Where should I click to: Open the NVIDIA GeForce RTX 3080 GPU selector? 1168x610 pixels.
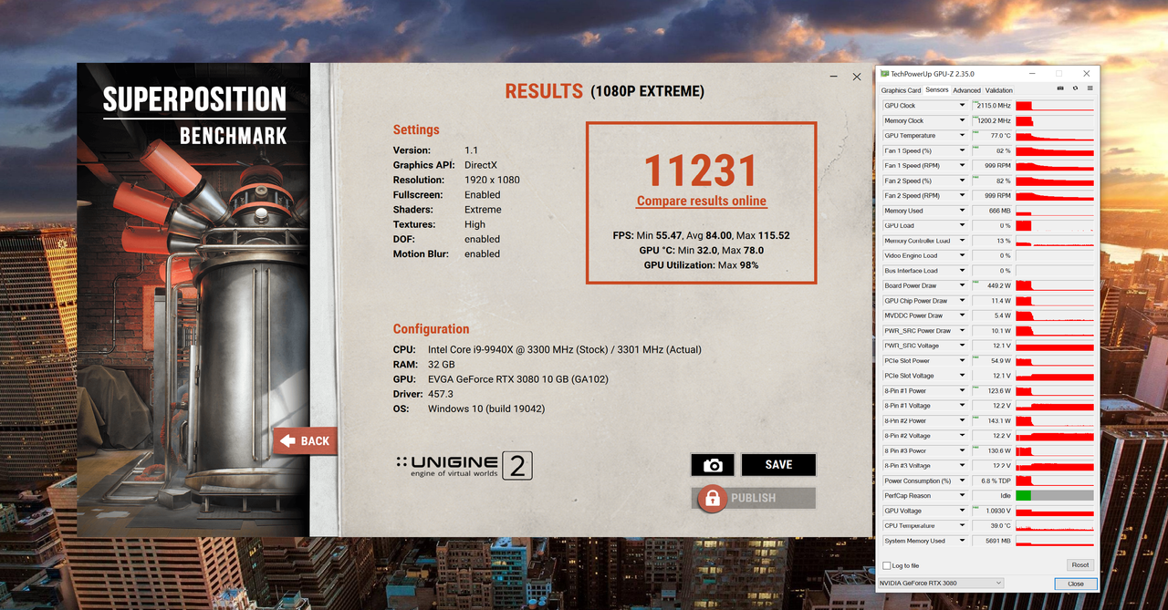(940, 584)
